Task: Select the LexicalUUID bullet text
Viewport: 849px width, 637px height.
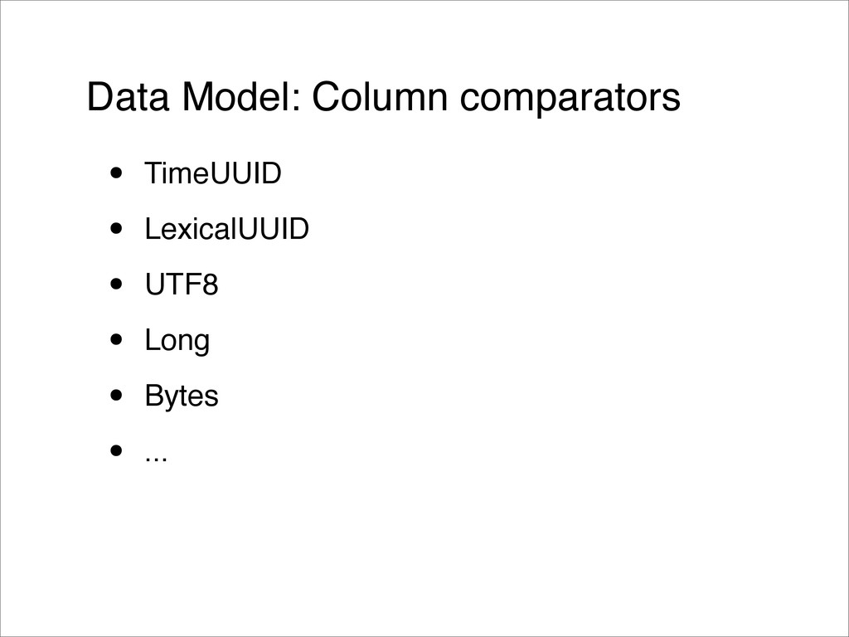Action: pyautogui.click(x=227, y=229)
